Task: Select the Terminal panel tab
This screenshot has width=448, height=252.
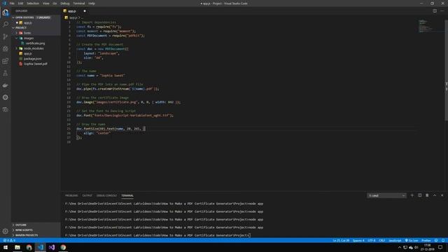Action: pos(127,196)
